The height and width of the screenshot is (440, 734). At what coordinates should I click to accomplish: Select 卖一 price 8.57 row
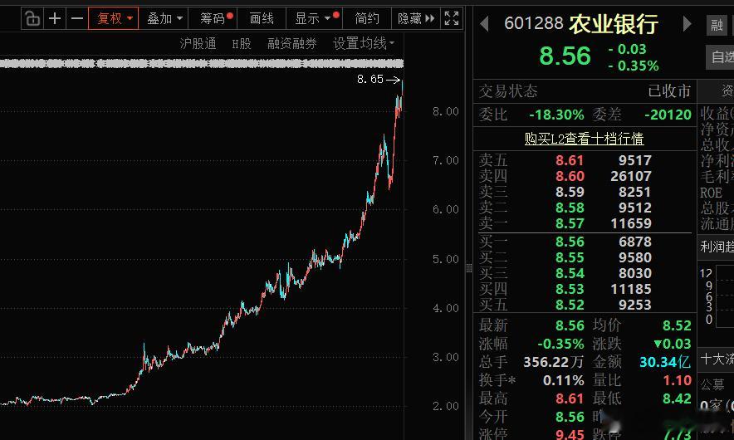(x=585, y=223)
